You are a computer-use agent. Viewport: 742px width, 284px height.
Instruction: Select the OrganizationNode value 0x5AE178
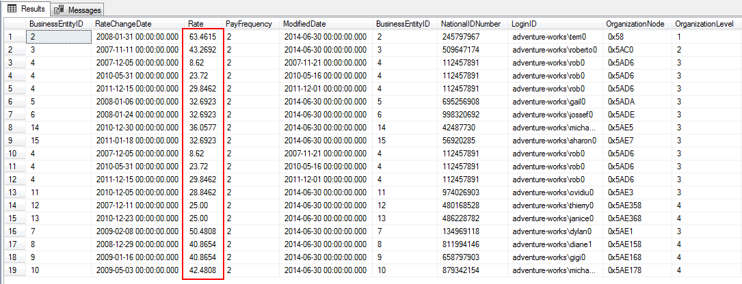(623, 271)
